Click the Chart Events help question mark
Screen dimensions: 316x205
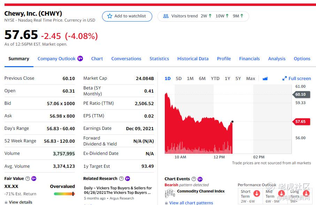(194, 179)
